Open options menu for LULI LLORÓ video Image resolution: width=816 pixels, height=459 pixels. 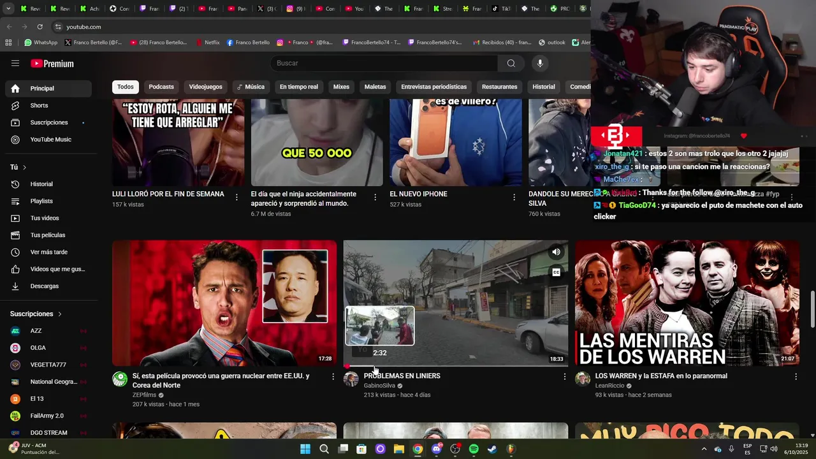[x=237, y=197]
